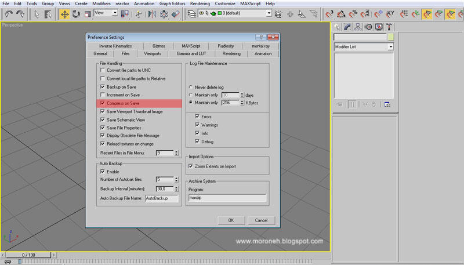Viewport: 464px width, 265px height.
Task: Click the Undo arrow icon
Action: coord(8,13)
